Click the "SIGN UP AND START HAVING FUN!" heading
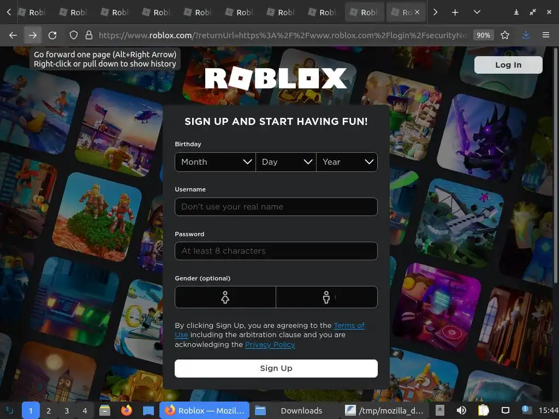Image resolution: width=559 pixels, height=419 pixels. pos(276,122)
